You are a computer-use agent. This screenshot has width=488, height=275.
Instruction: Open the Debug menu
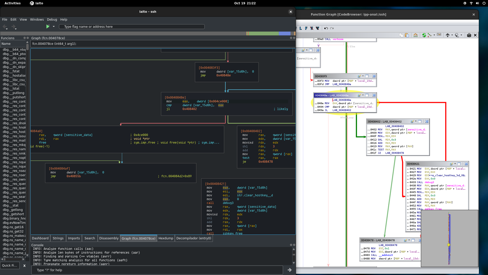(52, 20)
